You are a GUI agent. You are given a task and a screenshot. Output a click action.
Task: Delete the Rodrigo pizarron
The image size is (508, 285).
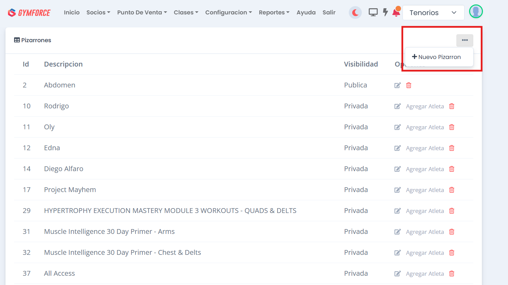(x=452, y=106)
